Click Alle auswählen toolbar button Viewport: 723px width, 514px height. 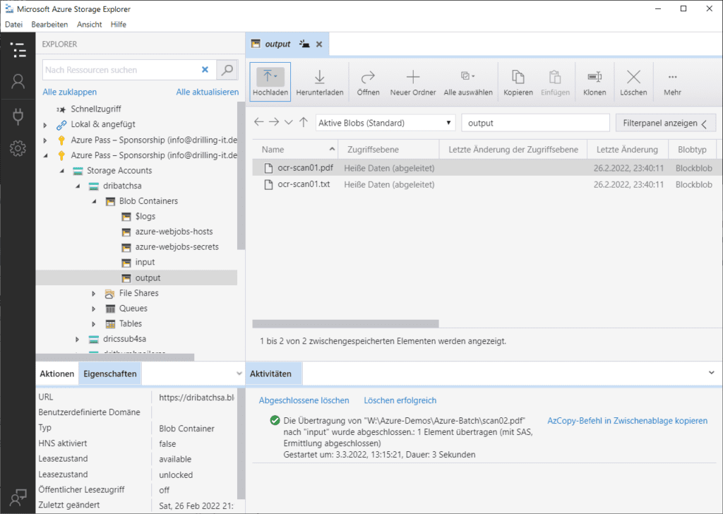[468, 82]
